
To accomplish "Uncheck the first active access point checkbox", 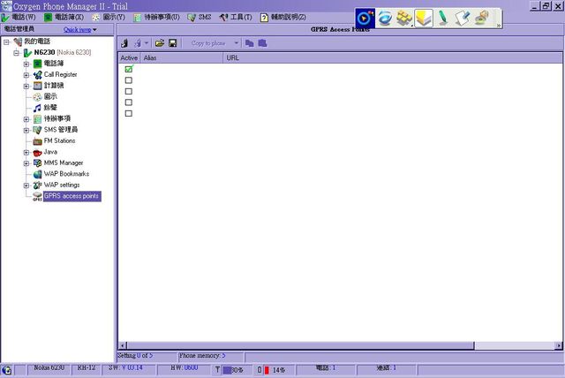I will pyautogui.click(x=129, y=69).
